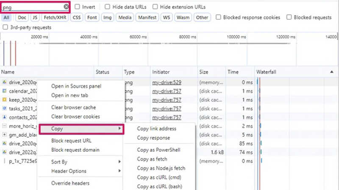Select Block request URL menu item

71,141
